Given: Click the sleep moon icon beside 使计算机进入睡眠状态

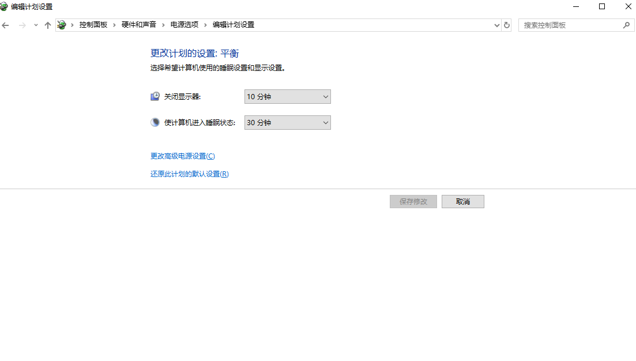Looking at the screenshot, I should pos(155,122).
